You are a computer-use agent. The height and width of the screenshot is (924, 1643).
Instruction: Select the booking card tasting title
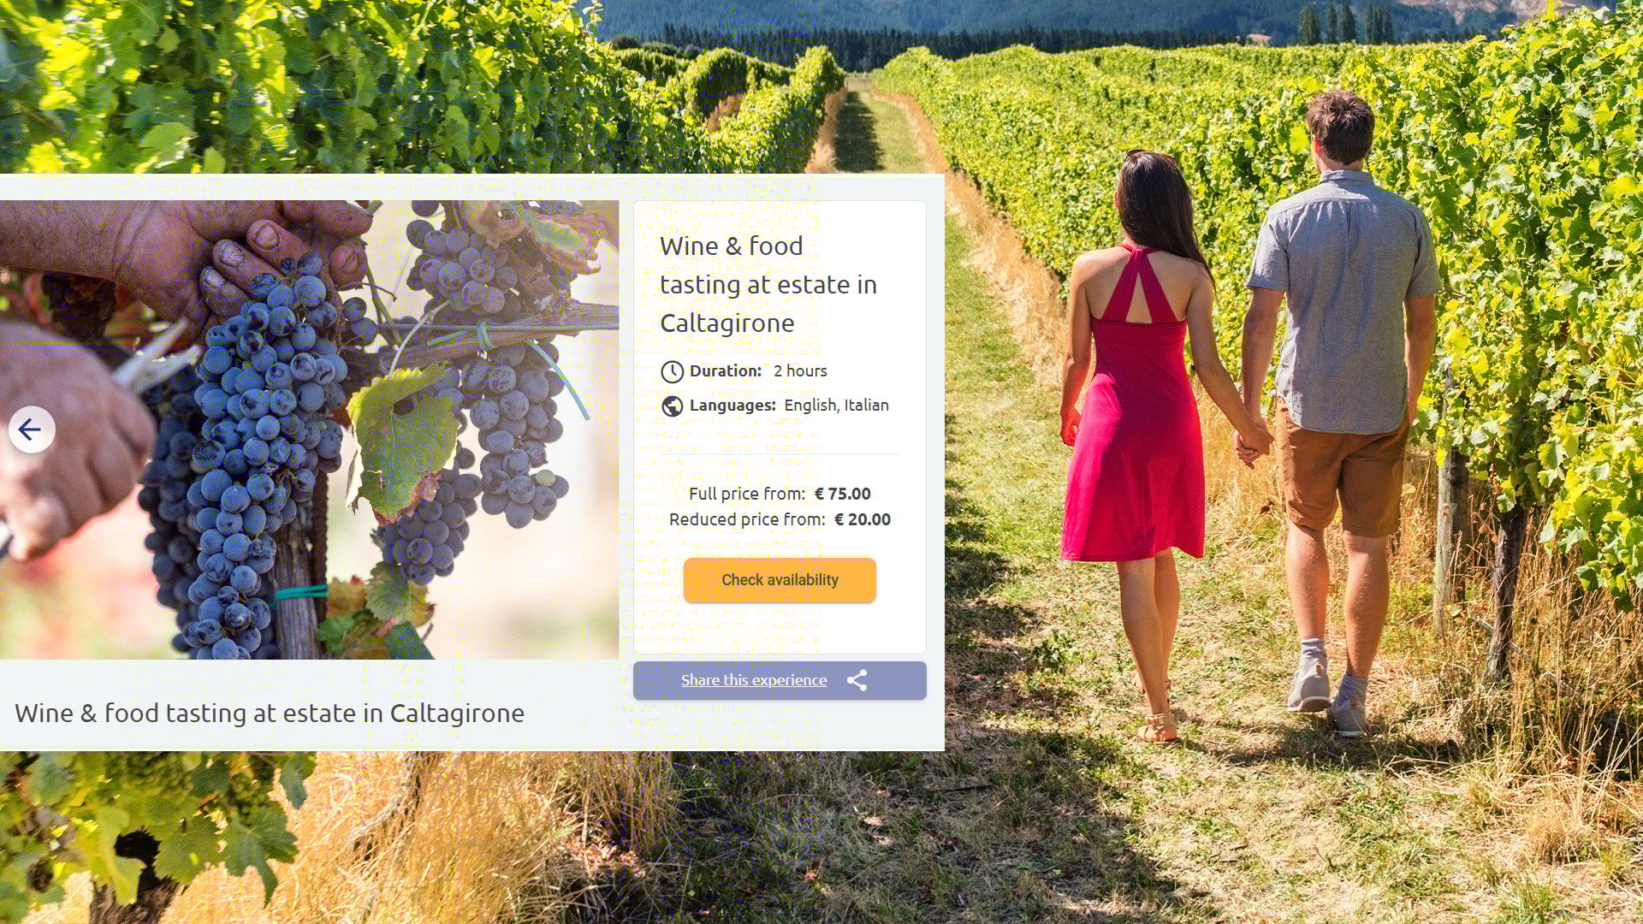coord(768,284)
